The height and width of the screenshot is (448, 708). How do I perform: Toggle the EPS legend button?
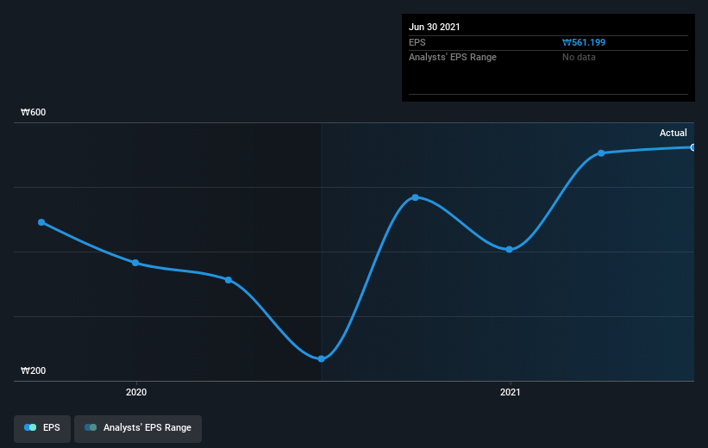[x=42, y=428]
